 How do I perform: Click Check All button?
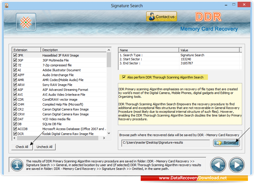22,147
